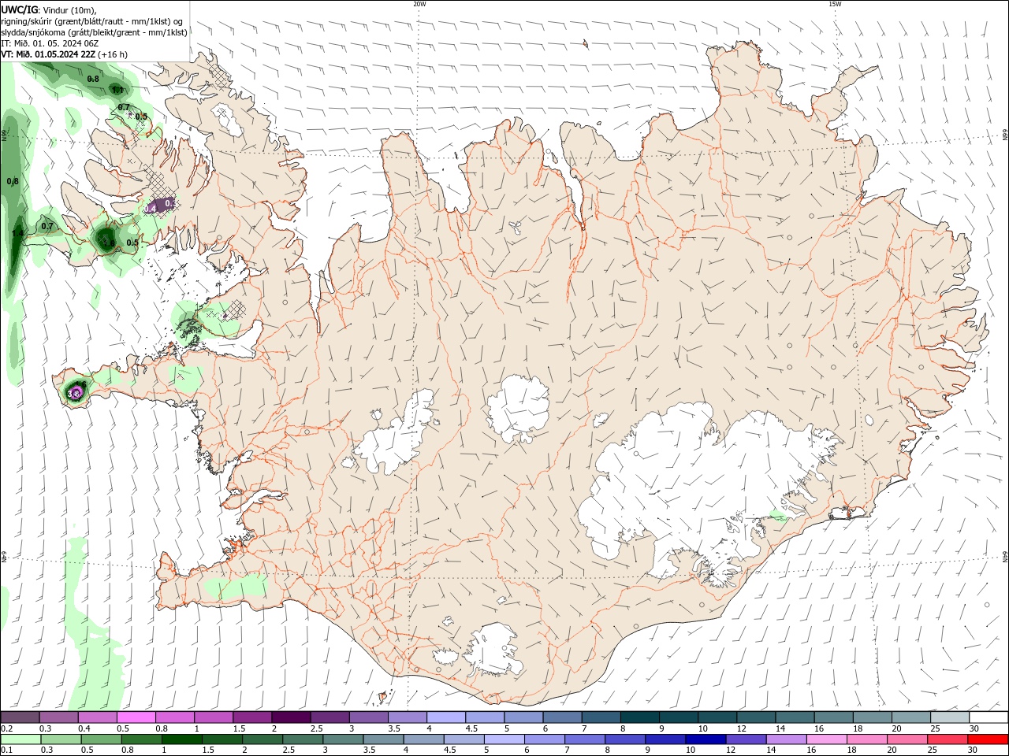Select the lavender swatch at 14 in the rain scale
Screen dimensions: 1009x756
click(786, 739)
